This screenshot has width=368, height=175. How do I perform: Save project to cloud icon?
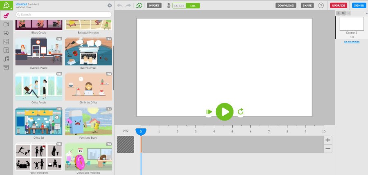click(x=139, y=5)
